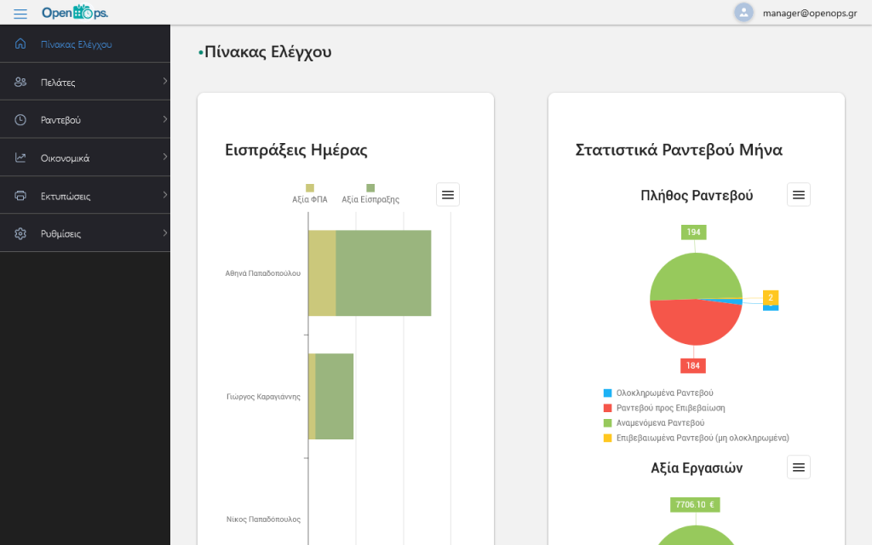
Task: Click the line chart finance icon
Action: pos(20,158)
